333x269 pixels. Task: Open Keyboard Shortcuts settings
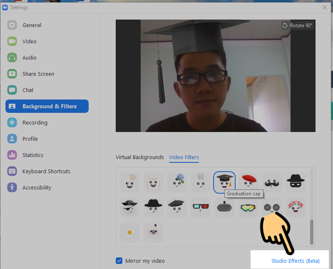tap(46, 171)
